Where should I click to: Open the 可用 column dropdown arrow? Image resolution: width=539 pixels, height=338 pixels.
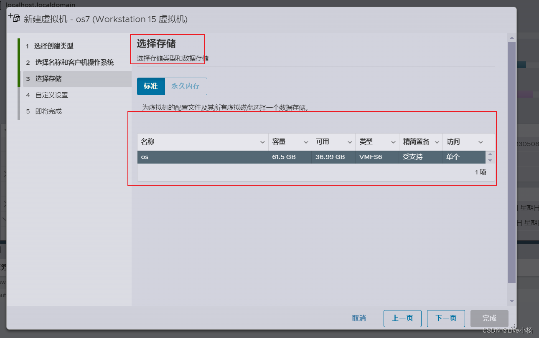(350, 142)
